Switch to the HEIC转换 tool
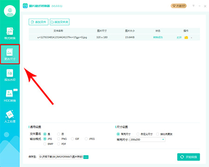This screenshot has width=209, height=167. (10, 96)
